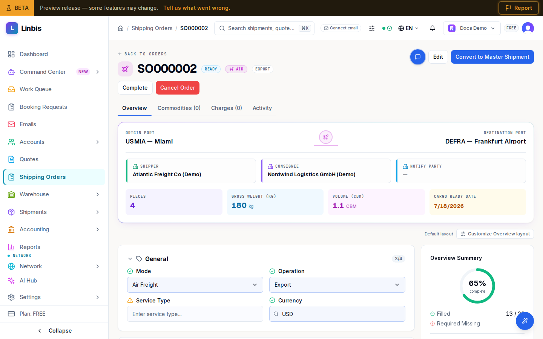Viewport: 543px width, 339px height.
Task: Open Dashboard from the sidebar
Action: click(x=54, y=54)
